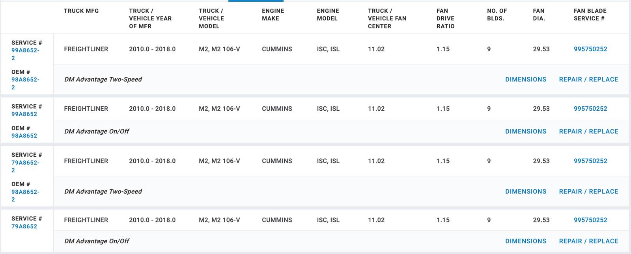
Task: View Dimensions for service 99A8652
Action: coord(526,132)
